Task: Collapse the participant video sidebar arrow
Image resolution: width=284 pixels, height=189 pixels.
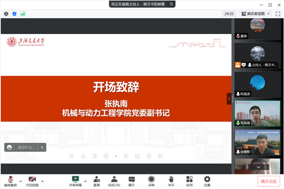Action: pyautogui.click(x=229, y=99)
